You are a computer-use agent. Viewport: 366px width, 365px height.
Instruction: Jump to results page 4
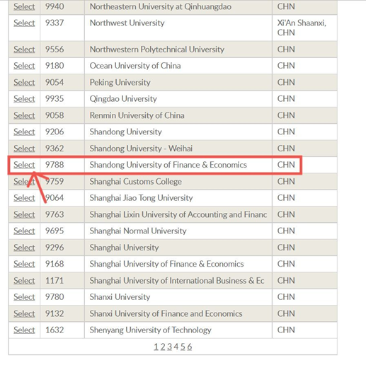(x=176, y=347)
